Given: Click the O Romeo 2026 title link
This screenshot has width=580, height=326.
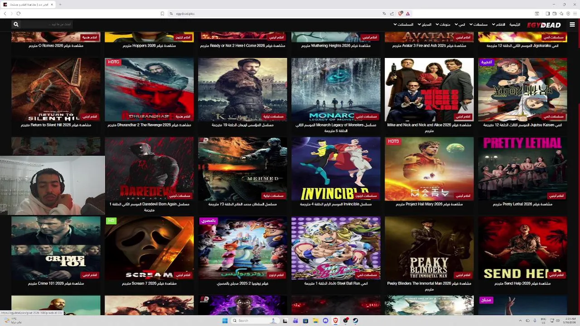Looking at the screenshot, I should click(56, 46).
